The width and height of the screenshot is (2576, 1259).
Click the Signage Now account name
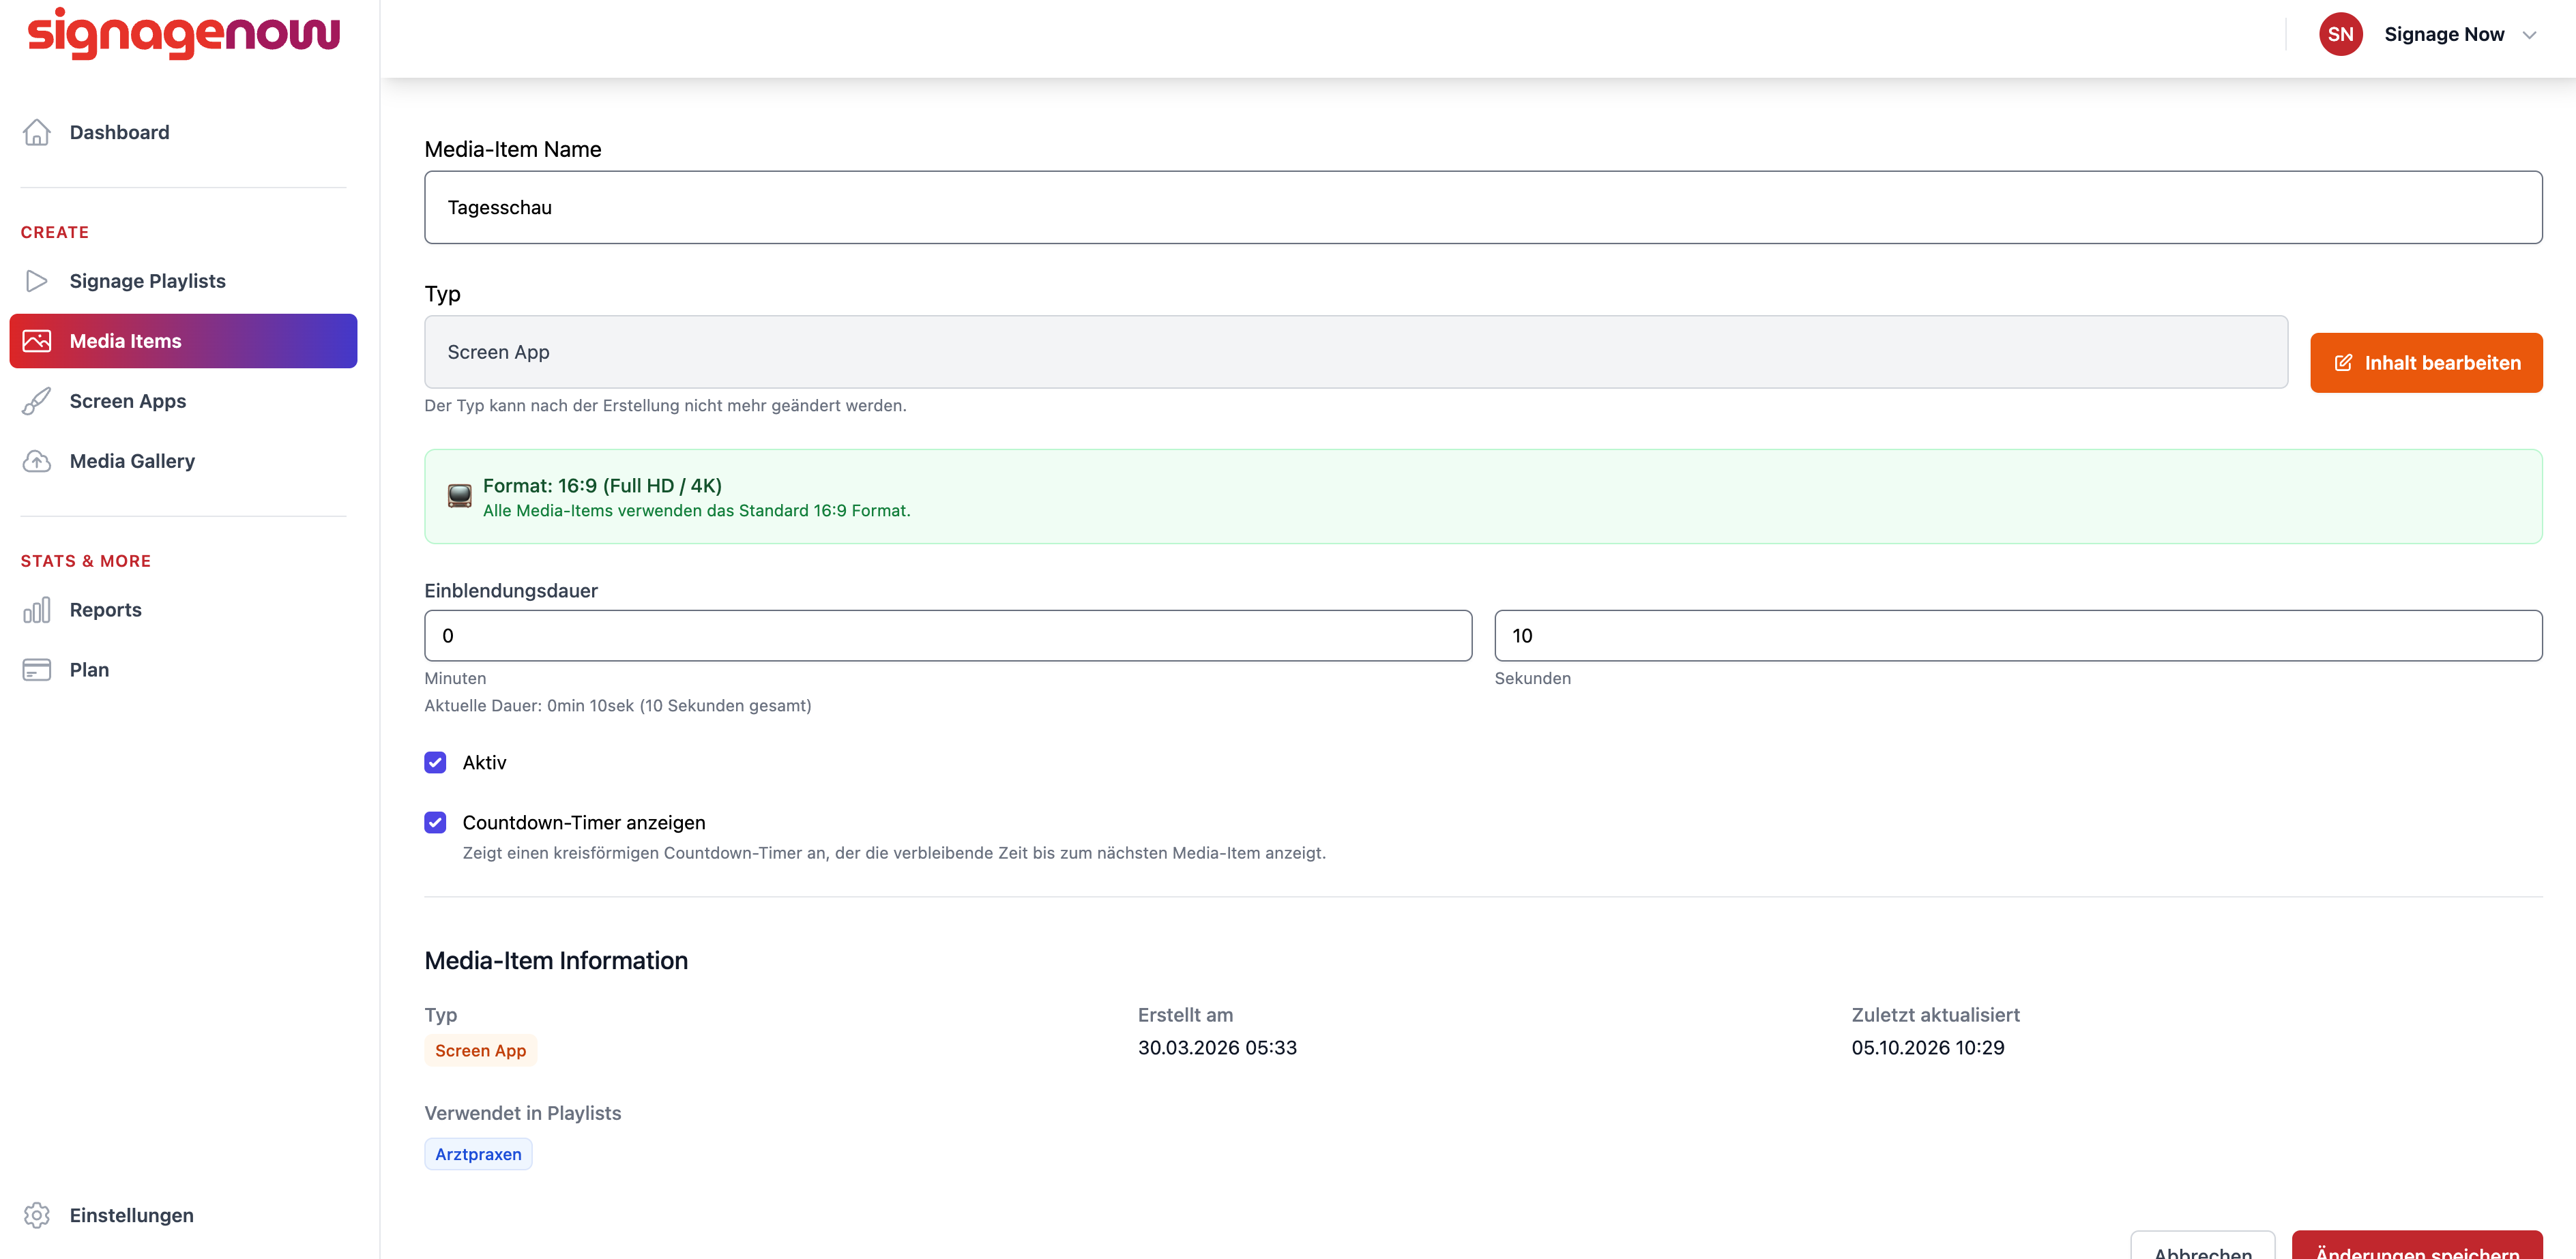click(2444, 34)
